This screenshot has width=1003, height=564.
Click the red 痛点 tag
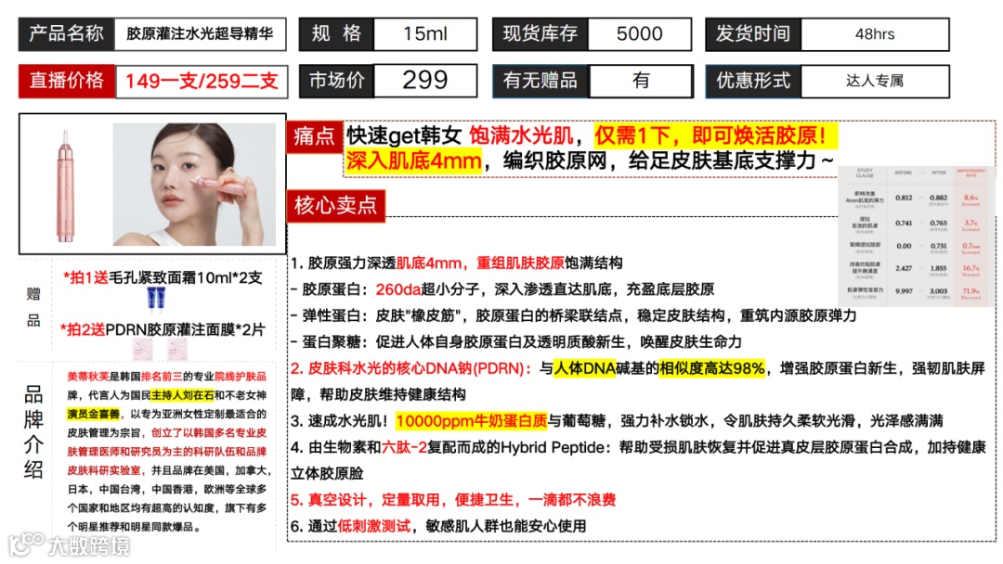(x=314, y=136)
